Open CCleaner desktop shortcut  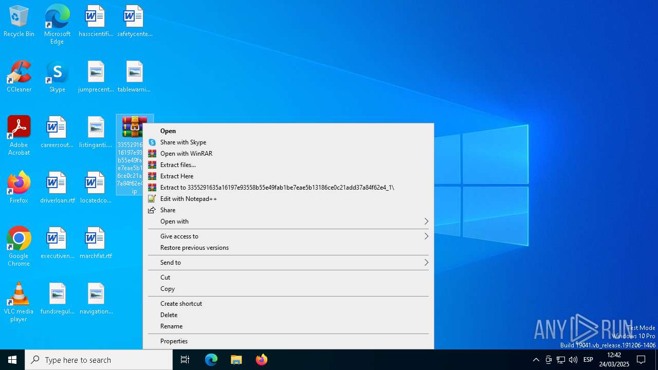click(19, 77)
